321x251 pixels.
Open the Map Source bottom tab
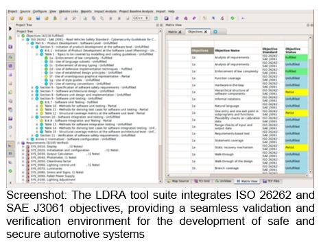[178, 181]
